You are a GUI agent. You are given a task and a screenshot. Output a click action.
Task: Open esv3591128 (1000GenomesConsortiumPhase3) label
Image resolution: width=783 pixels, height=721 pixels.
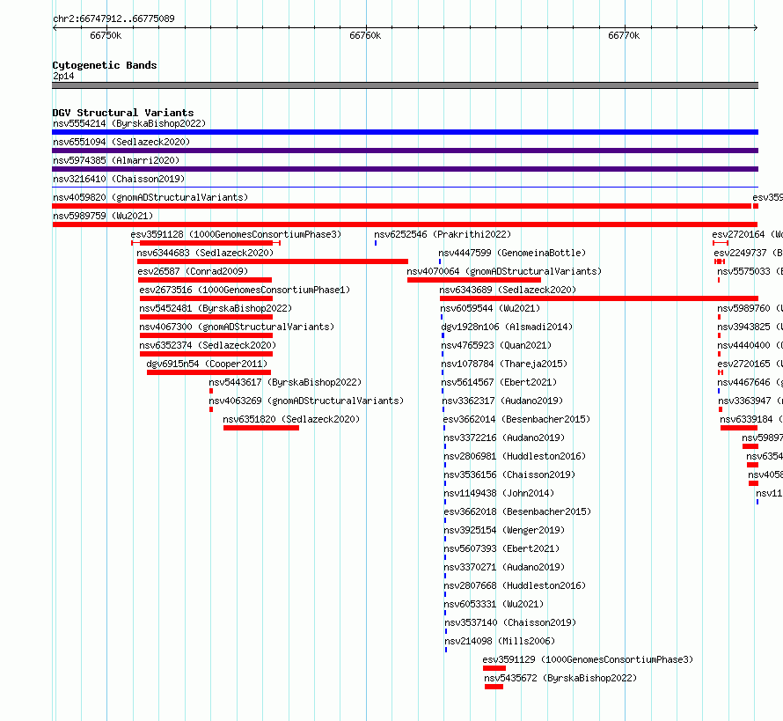[x=236, y=234]
